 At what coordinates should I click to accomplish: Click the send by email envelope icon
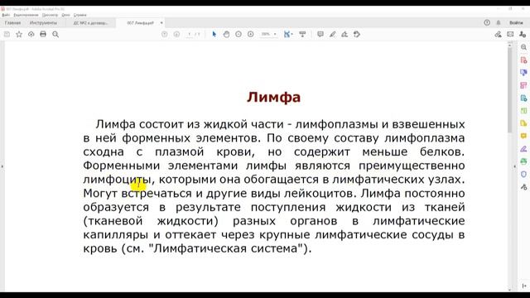pyautogui.click(x=510, y=34)
